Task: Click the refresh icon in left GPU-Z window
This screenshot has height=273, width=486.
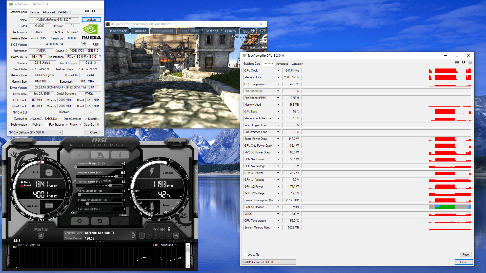Action: coord(94,11)
